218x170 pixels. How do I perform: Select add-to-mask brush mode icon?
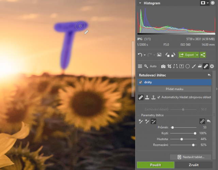[x=147, y=122]
